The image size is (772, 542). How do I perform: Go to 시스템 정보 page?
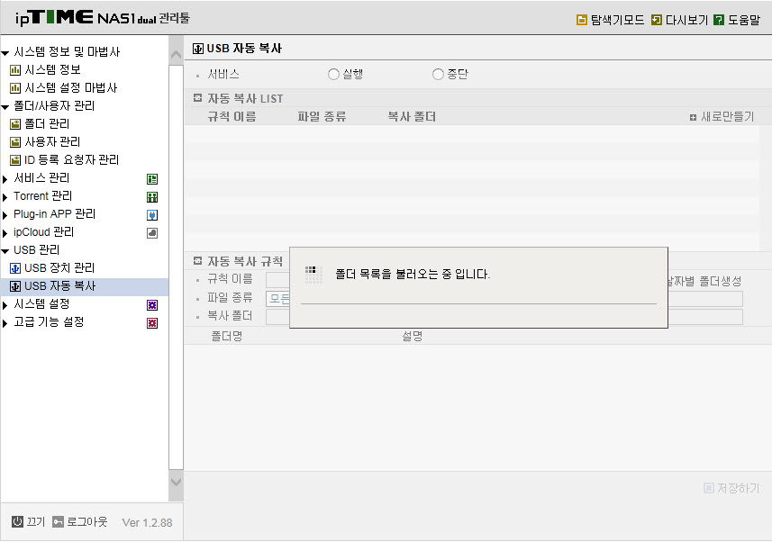pyautogui.click(x=52, y=70)
